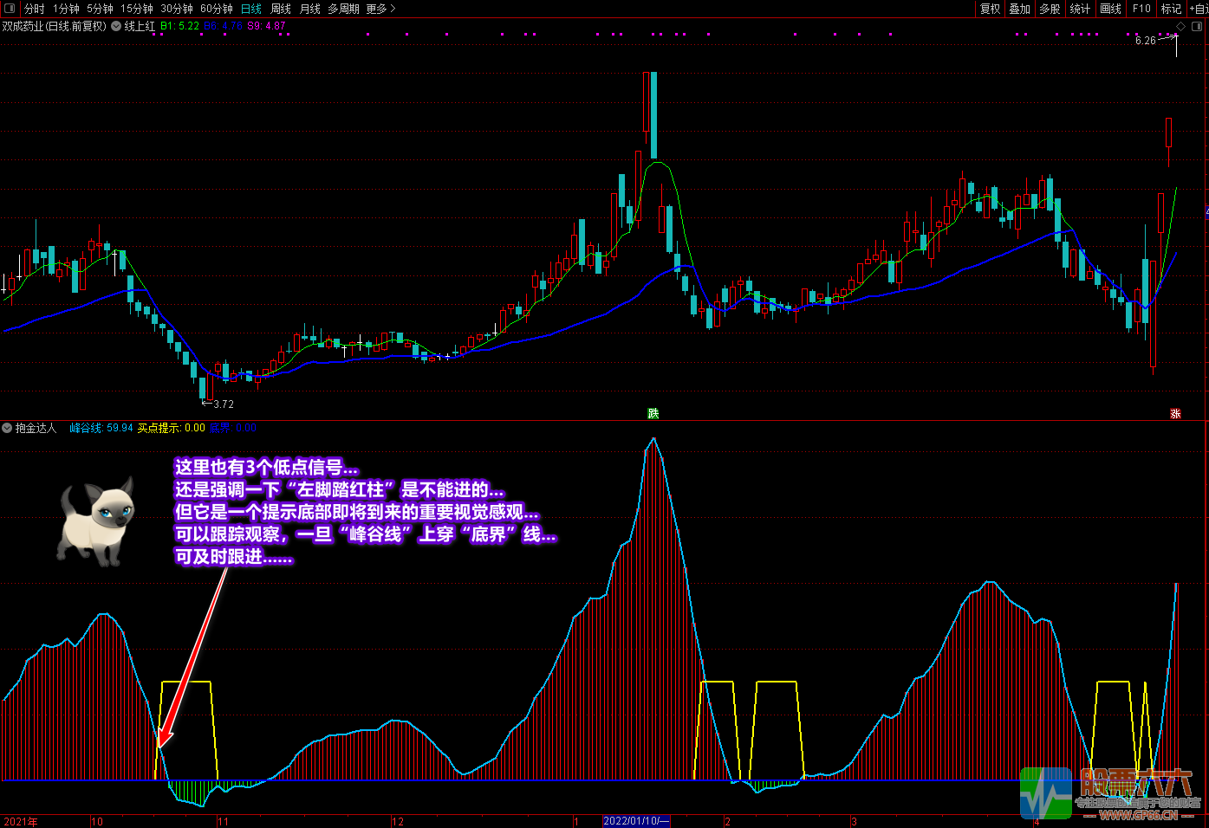Click the diamond marker icon at top right
Image resolution: width=1209 pixels, height=828 pixels.
point(1180,27)
